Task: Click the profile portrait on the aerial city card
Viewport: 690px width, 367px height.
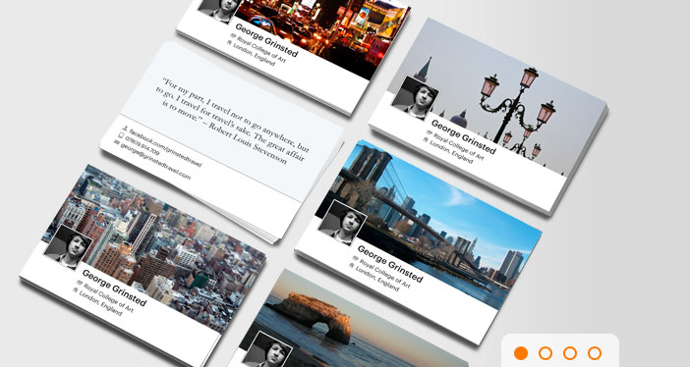Action: [68, 246]
